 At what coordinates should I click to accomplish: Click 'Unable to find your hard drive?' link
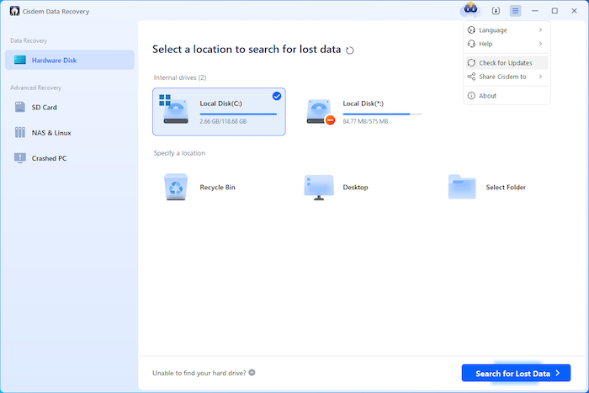coord(199,373)
